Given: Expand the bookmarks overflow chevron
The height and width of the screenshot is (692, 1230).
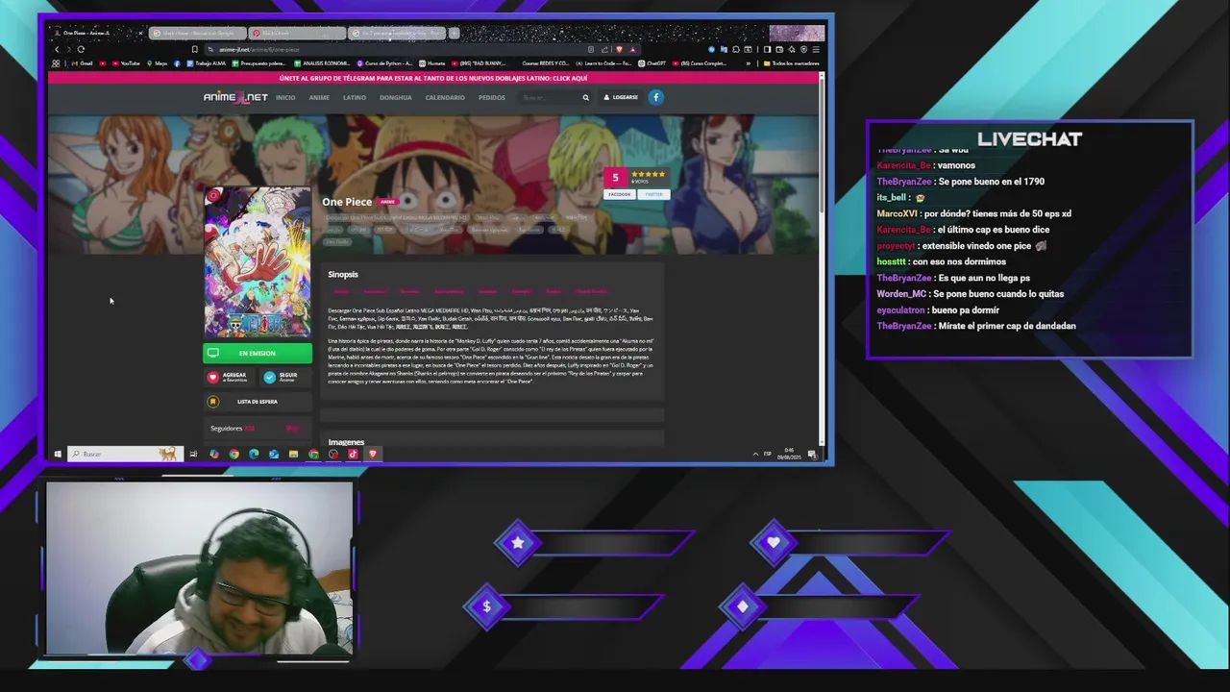Looking at the screenshot, I should 748,63.
